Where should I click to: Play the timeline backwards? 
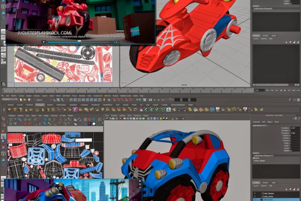pos(281,90)
